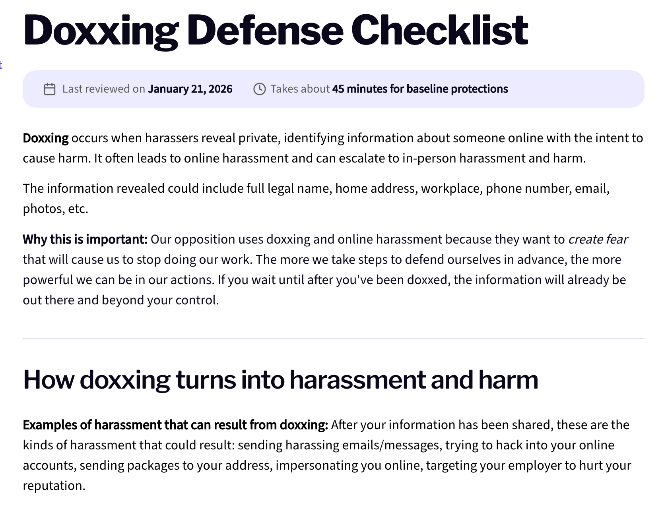Click the Last reviewed on label

click(x=103, y=89)
